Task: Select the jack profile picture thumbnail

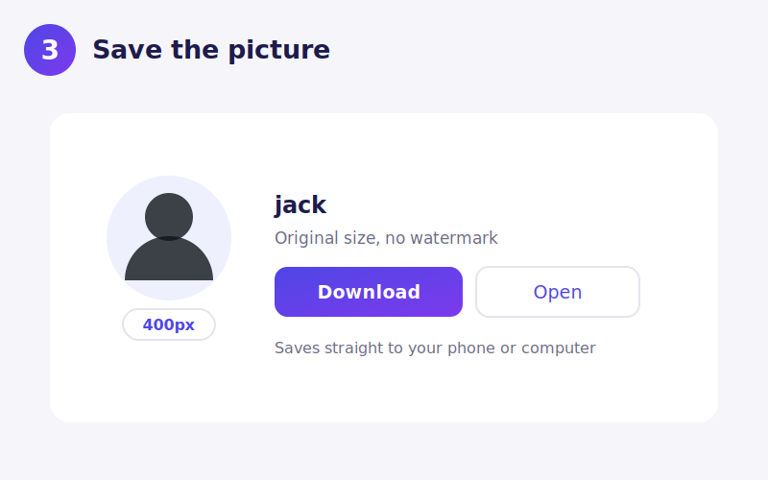Action: tap(169, 238)
